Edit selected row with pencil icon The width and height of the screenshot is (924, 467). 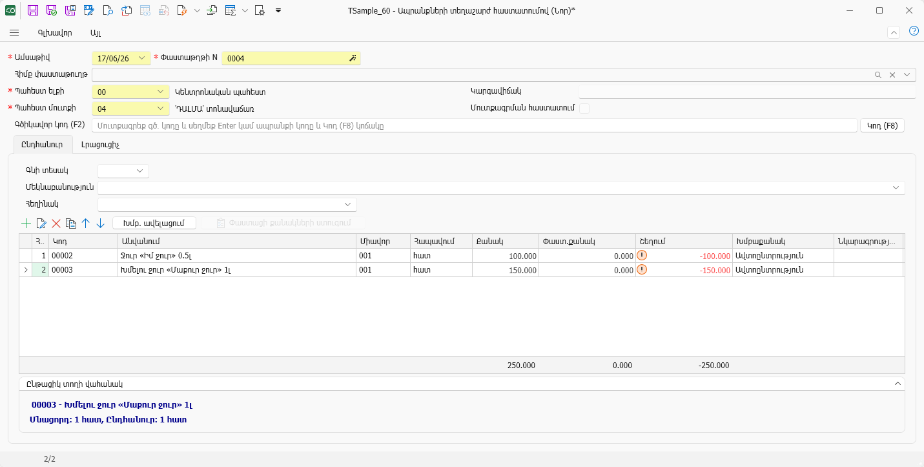click(x=41, y=223)
